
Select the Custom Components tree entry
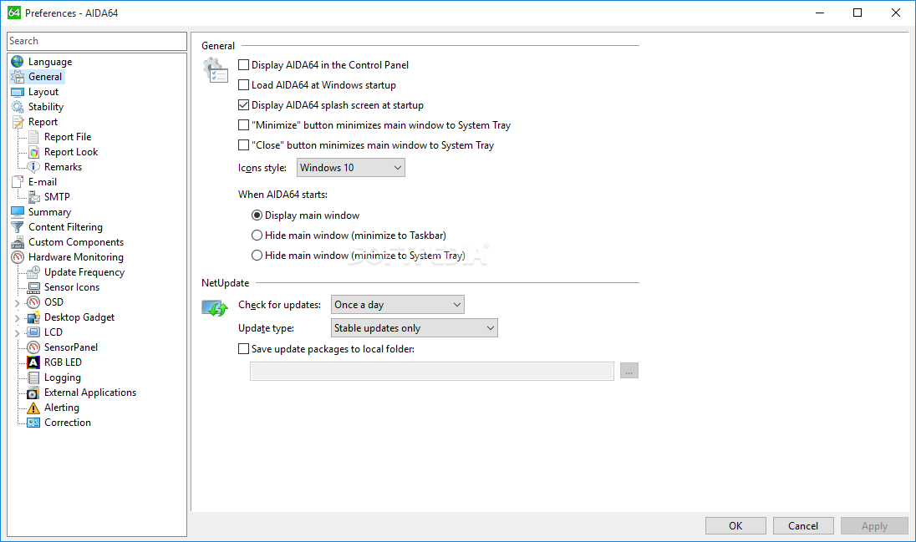76,242
